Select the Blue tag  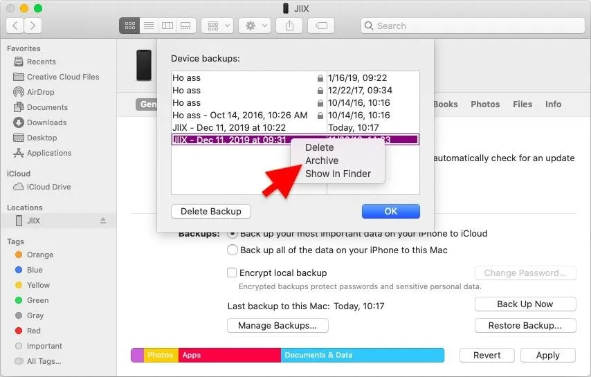click(x=29, y=270)
